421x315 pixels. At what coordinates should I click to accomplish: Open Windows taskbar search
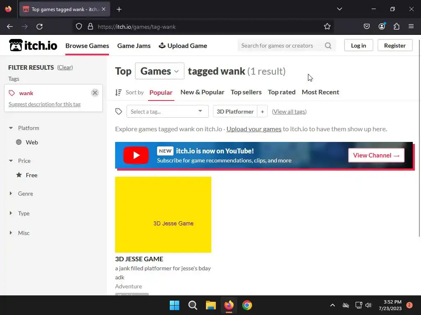pyautogui.click(x=193, y=305)
